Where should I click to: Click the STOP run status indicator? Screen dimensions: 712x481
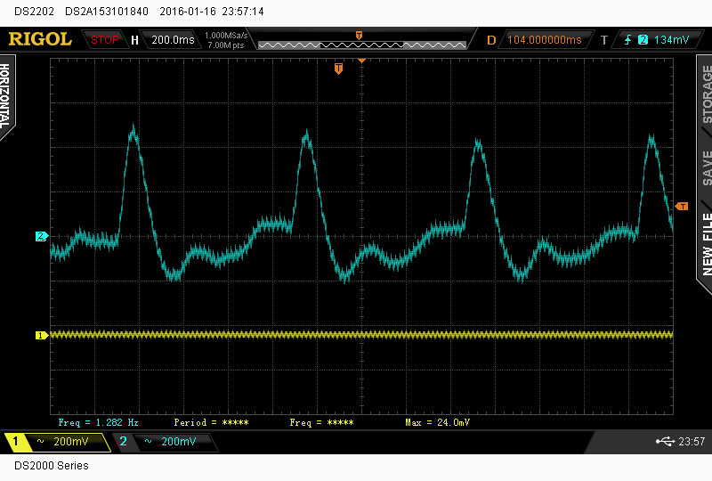[104, 40]
